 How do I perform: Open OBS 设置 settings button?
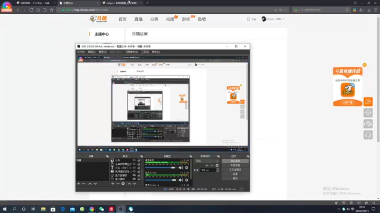[x=235, y=174]
